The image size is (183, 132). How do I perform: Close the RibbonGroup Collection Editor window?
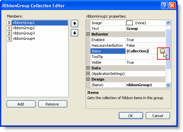click(x=172, y=5)
